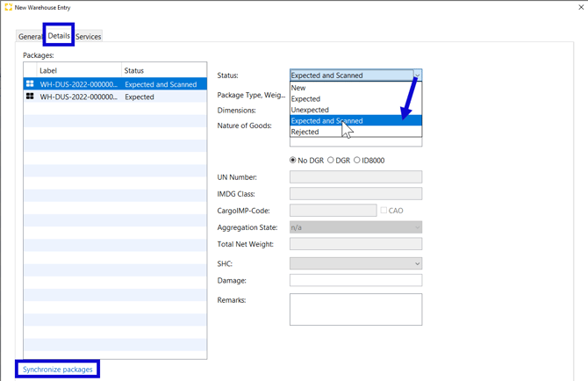Image resolution: width=588 pixels, height=381 pixels.
Task: Click the package icon of second row
Action: pos(30,97)
